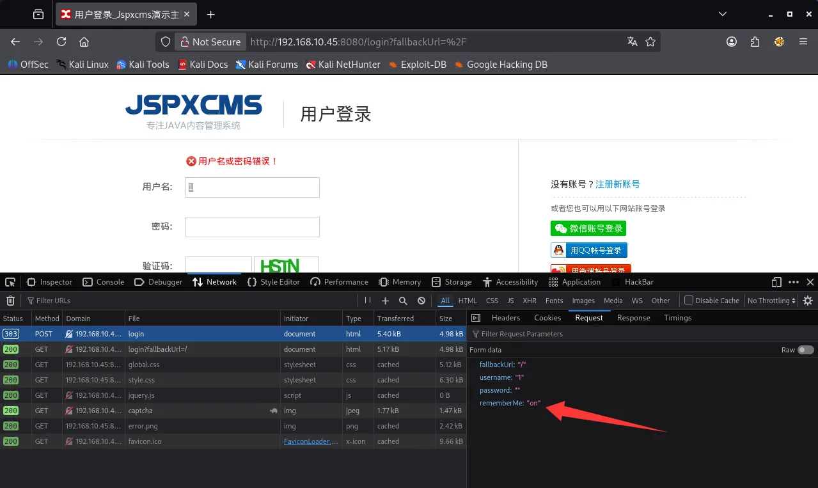Screen dimensions: 818x488
Task: Reload the page
Action: click(61, 42)
